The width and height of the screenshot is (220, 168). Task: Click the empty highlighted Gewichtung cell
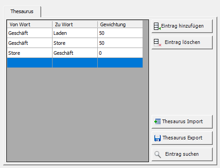(120, 63)
